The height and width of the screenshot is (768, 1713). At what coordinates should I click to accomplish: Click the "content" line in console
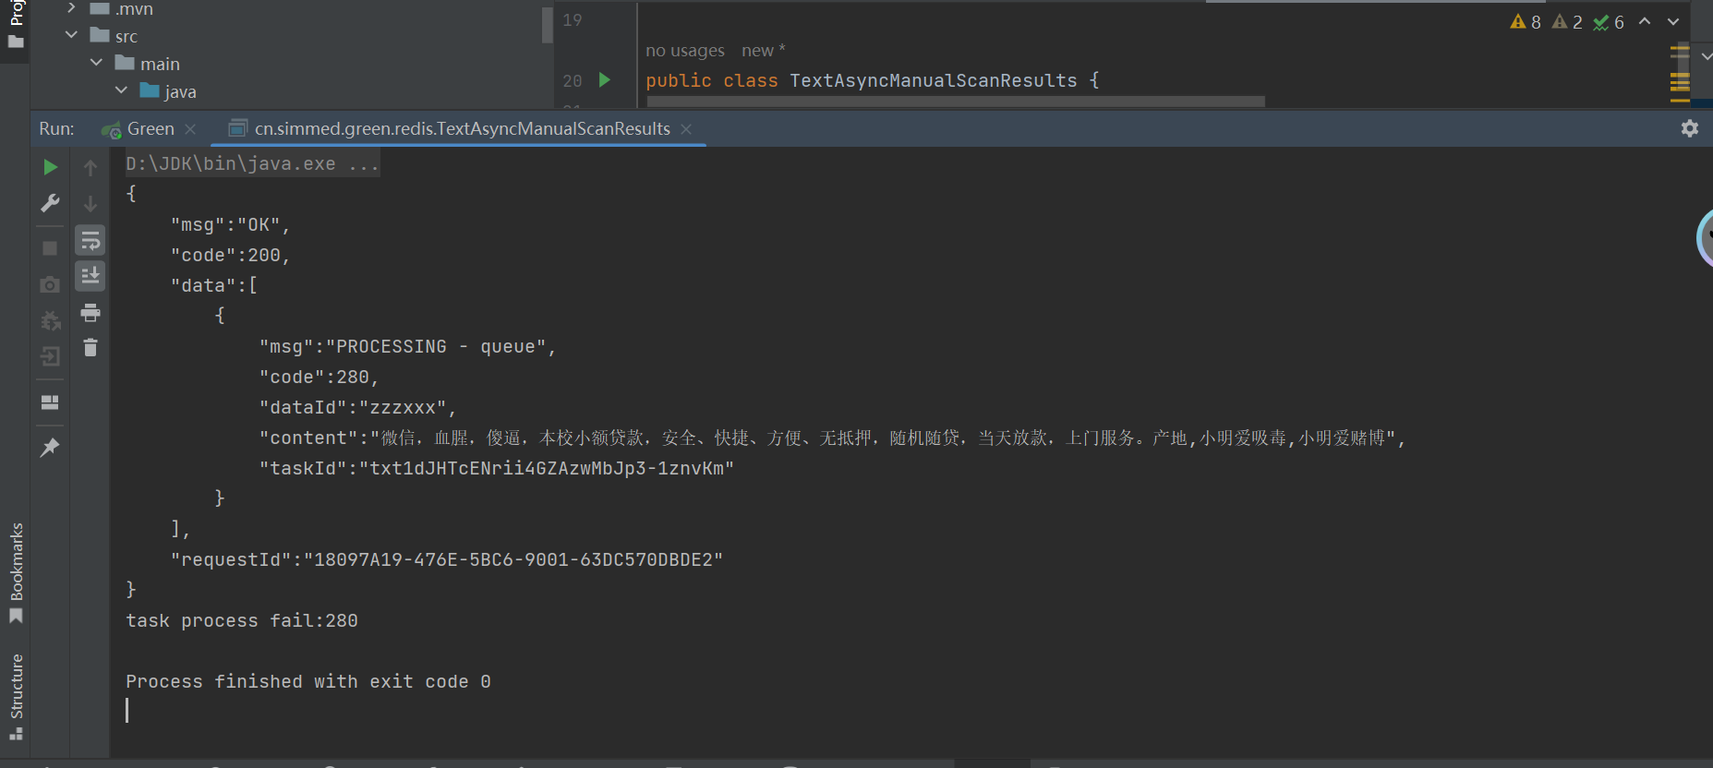pyautogui.click(x=832, y=438)
